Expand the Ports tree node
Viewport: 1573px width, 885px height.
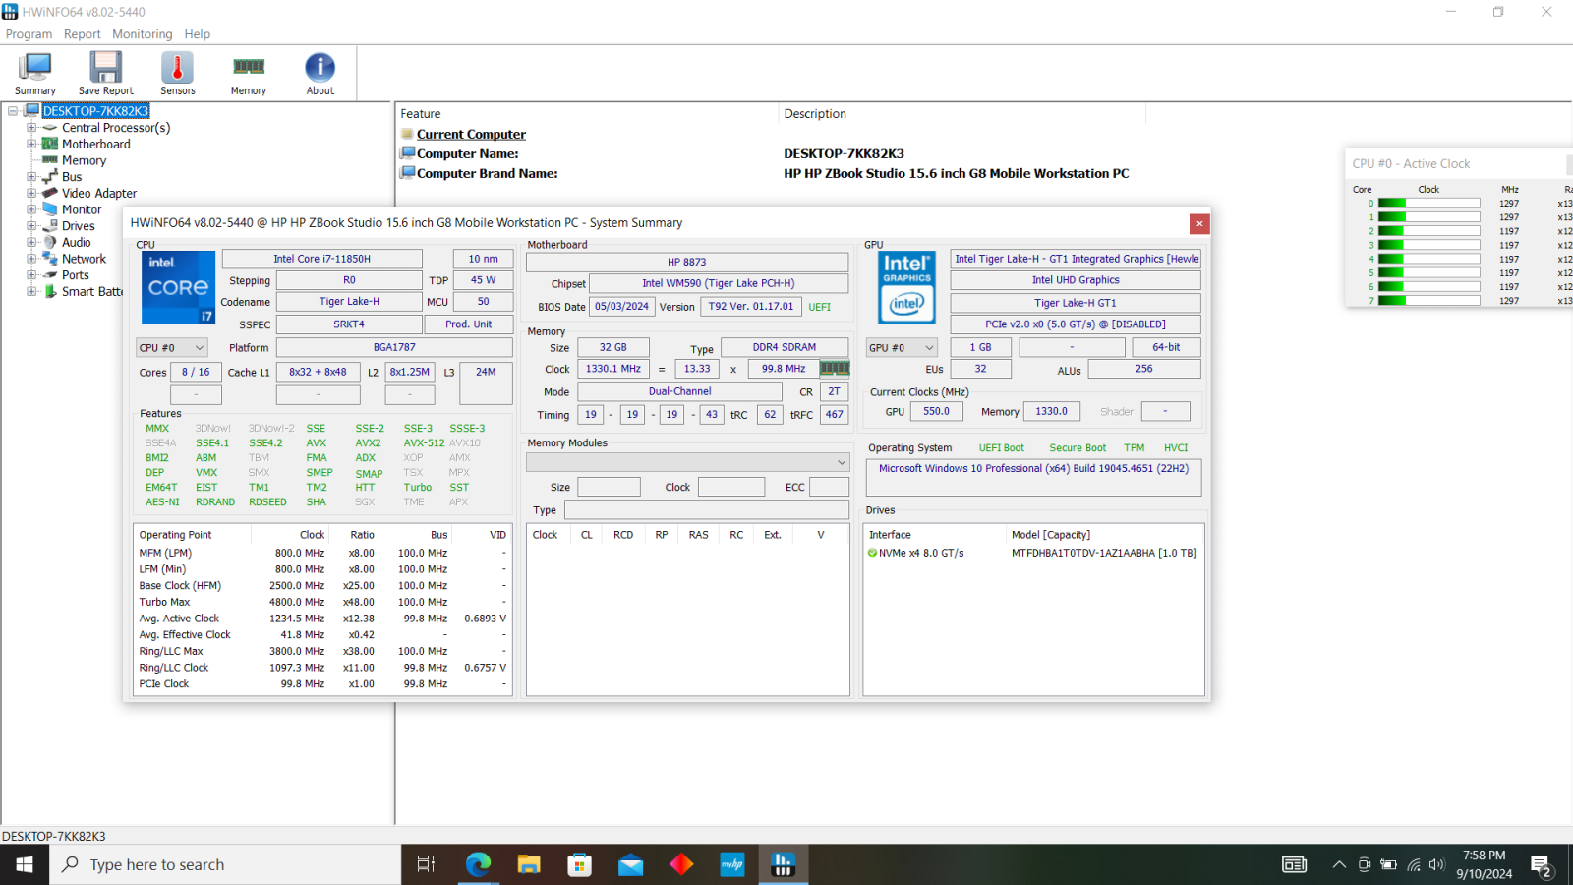31,275
